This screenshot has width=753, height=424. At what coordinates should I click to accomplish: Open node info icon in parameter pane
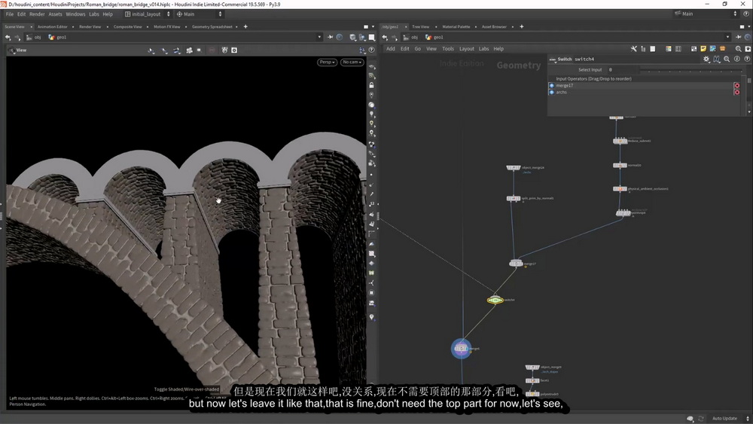736,59
